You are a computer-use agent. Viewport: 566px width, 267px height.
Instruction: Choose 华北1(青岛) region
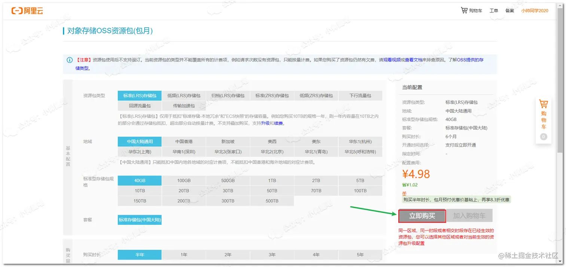tap(316, 152)
